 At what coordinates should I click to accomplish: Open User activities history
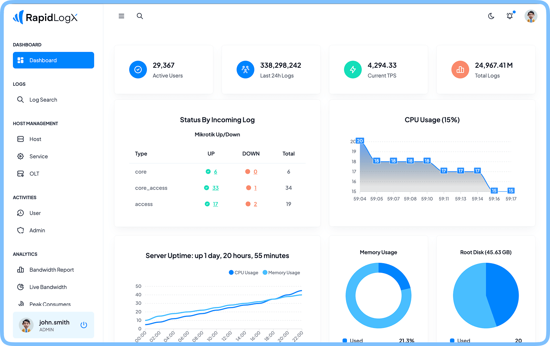pos(35,213)
